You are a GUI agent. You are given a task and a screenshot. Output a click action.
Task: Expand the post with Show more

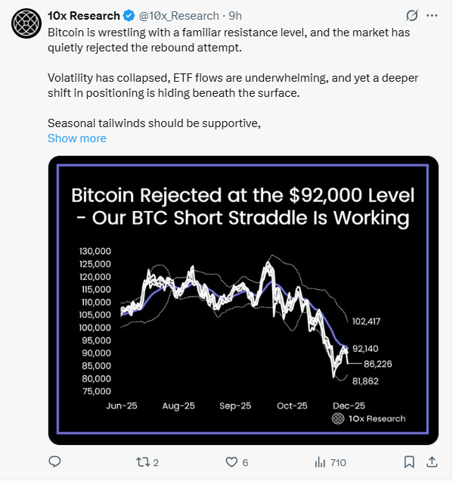(x=76, y=138)
